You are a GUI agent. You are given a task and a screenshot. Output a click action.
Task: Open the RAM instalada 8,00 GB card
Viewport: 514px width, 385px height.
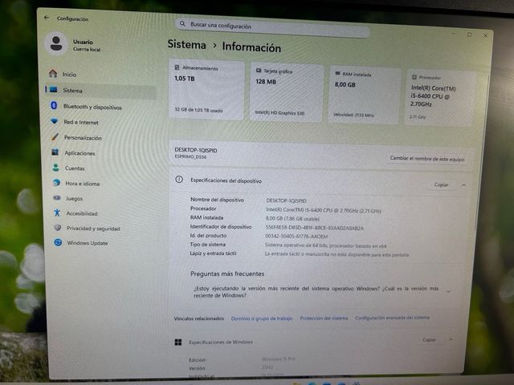click(364, 95)
